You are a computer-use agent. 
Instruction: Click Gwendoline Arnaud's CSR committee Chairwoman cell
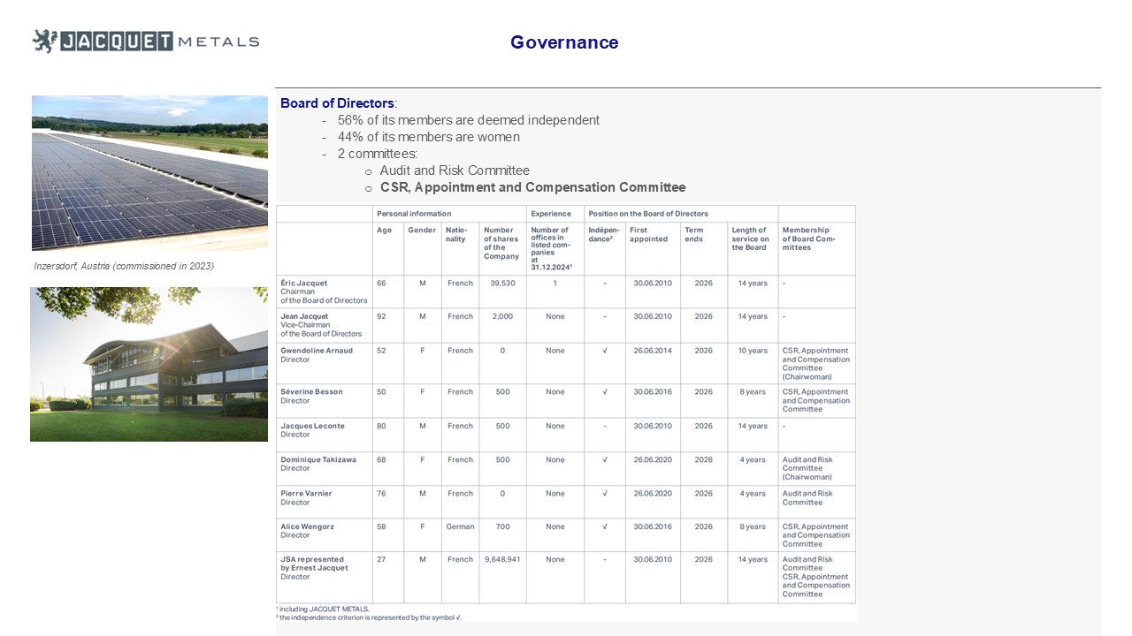pyautogui.click(x=815, y=364)
